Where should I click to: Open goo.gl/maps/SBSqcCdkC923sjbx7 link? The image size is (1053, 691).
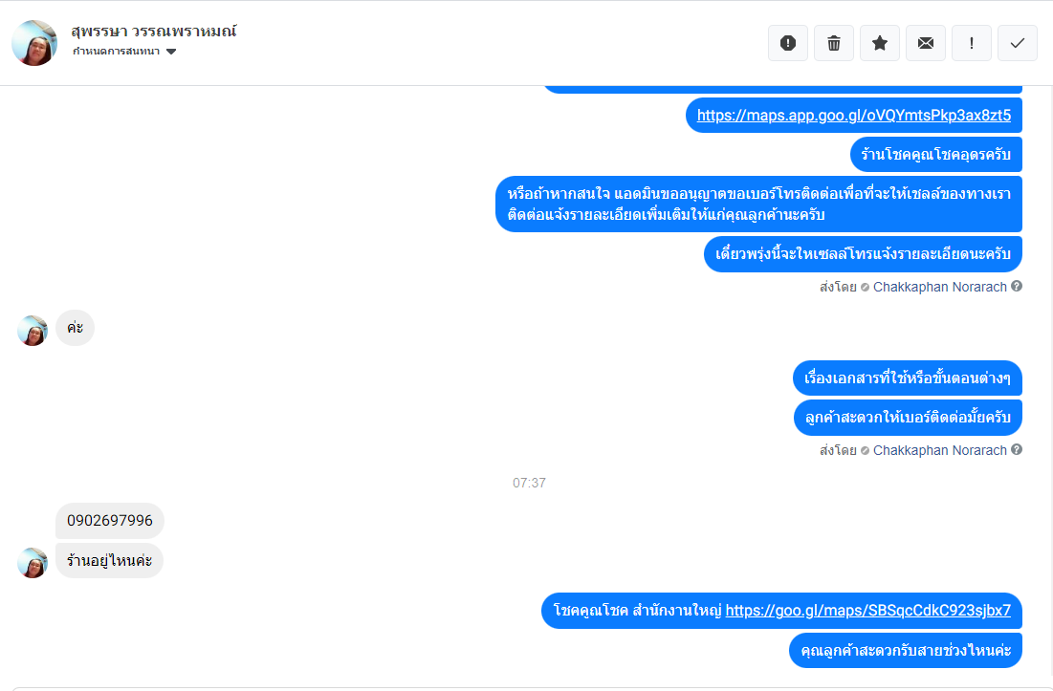(x=867, y=611)
